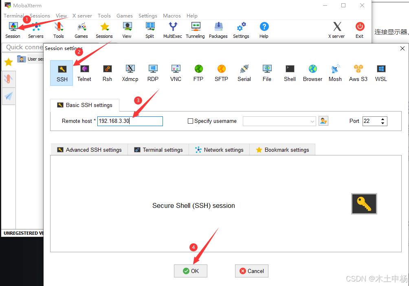Click the Exit power icon
The image size is (409, 286).
pos(359,30)
